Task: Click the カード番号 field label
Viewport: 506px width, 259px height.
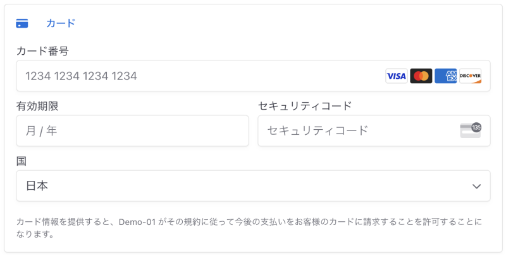Action: coord(42,51)
